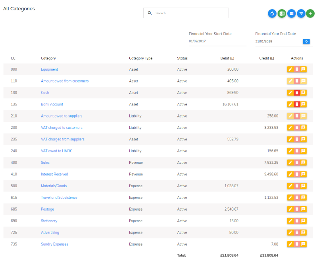Sort by the Status column header
319x261 pixels.
coord(182,58)
